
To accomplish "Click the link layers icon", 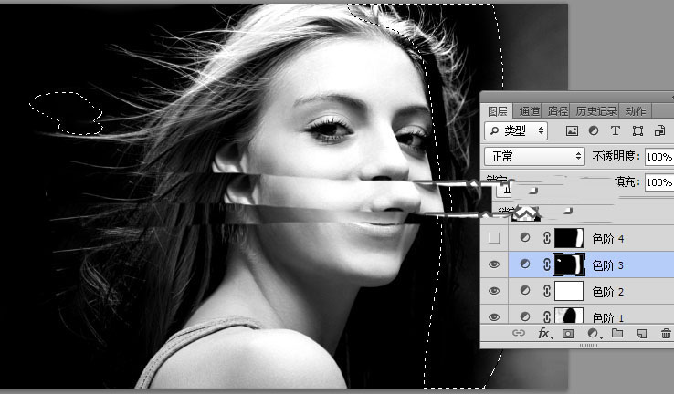I will pyautogui.click(x=518, y=334).
